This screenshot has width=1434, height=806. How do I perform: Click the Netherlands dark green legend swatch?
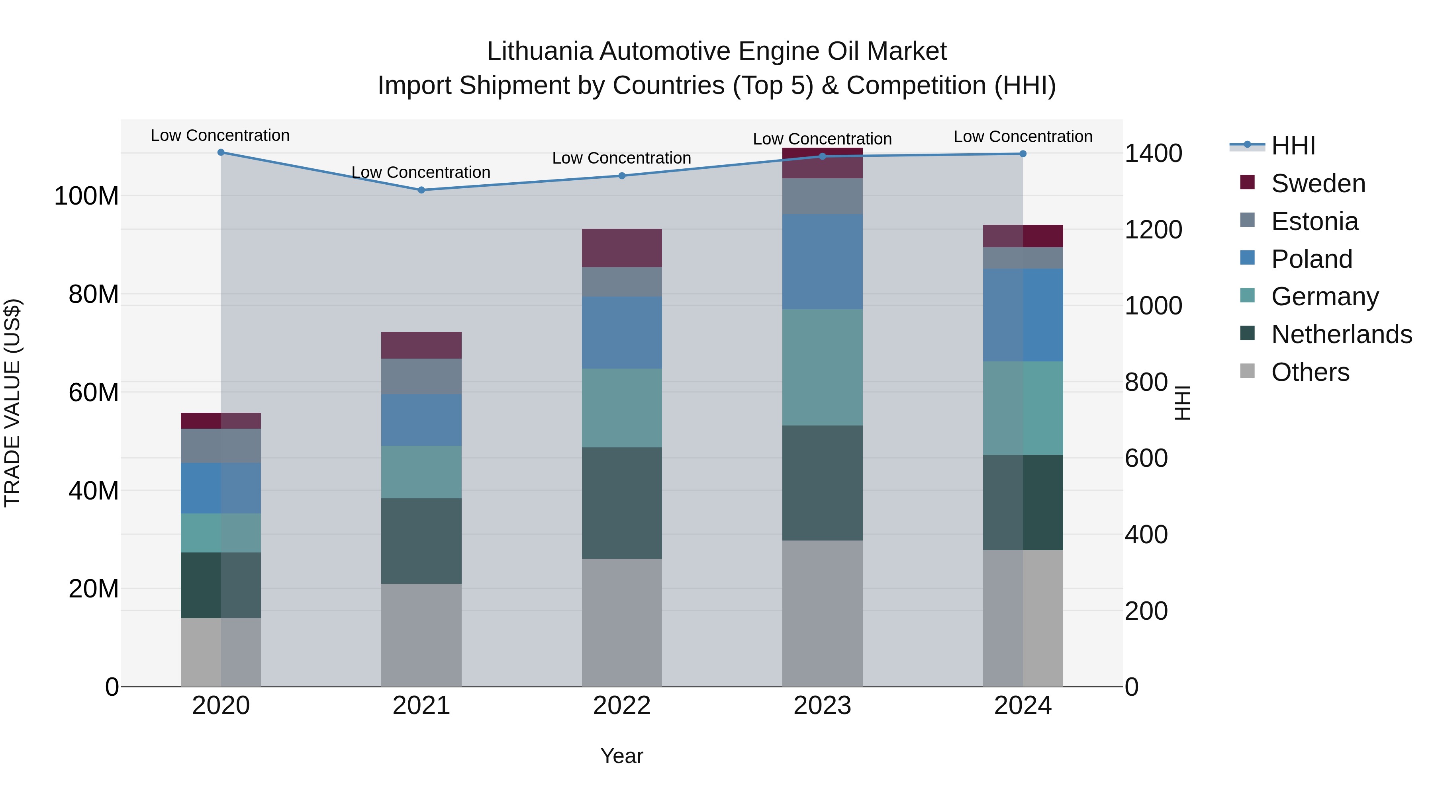(x=1248, y=333)
